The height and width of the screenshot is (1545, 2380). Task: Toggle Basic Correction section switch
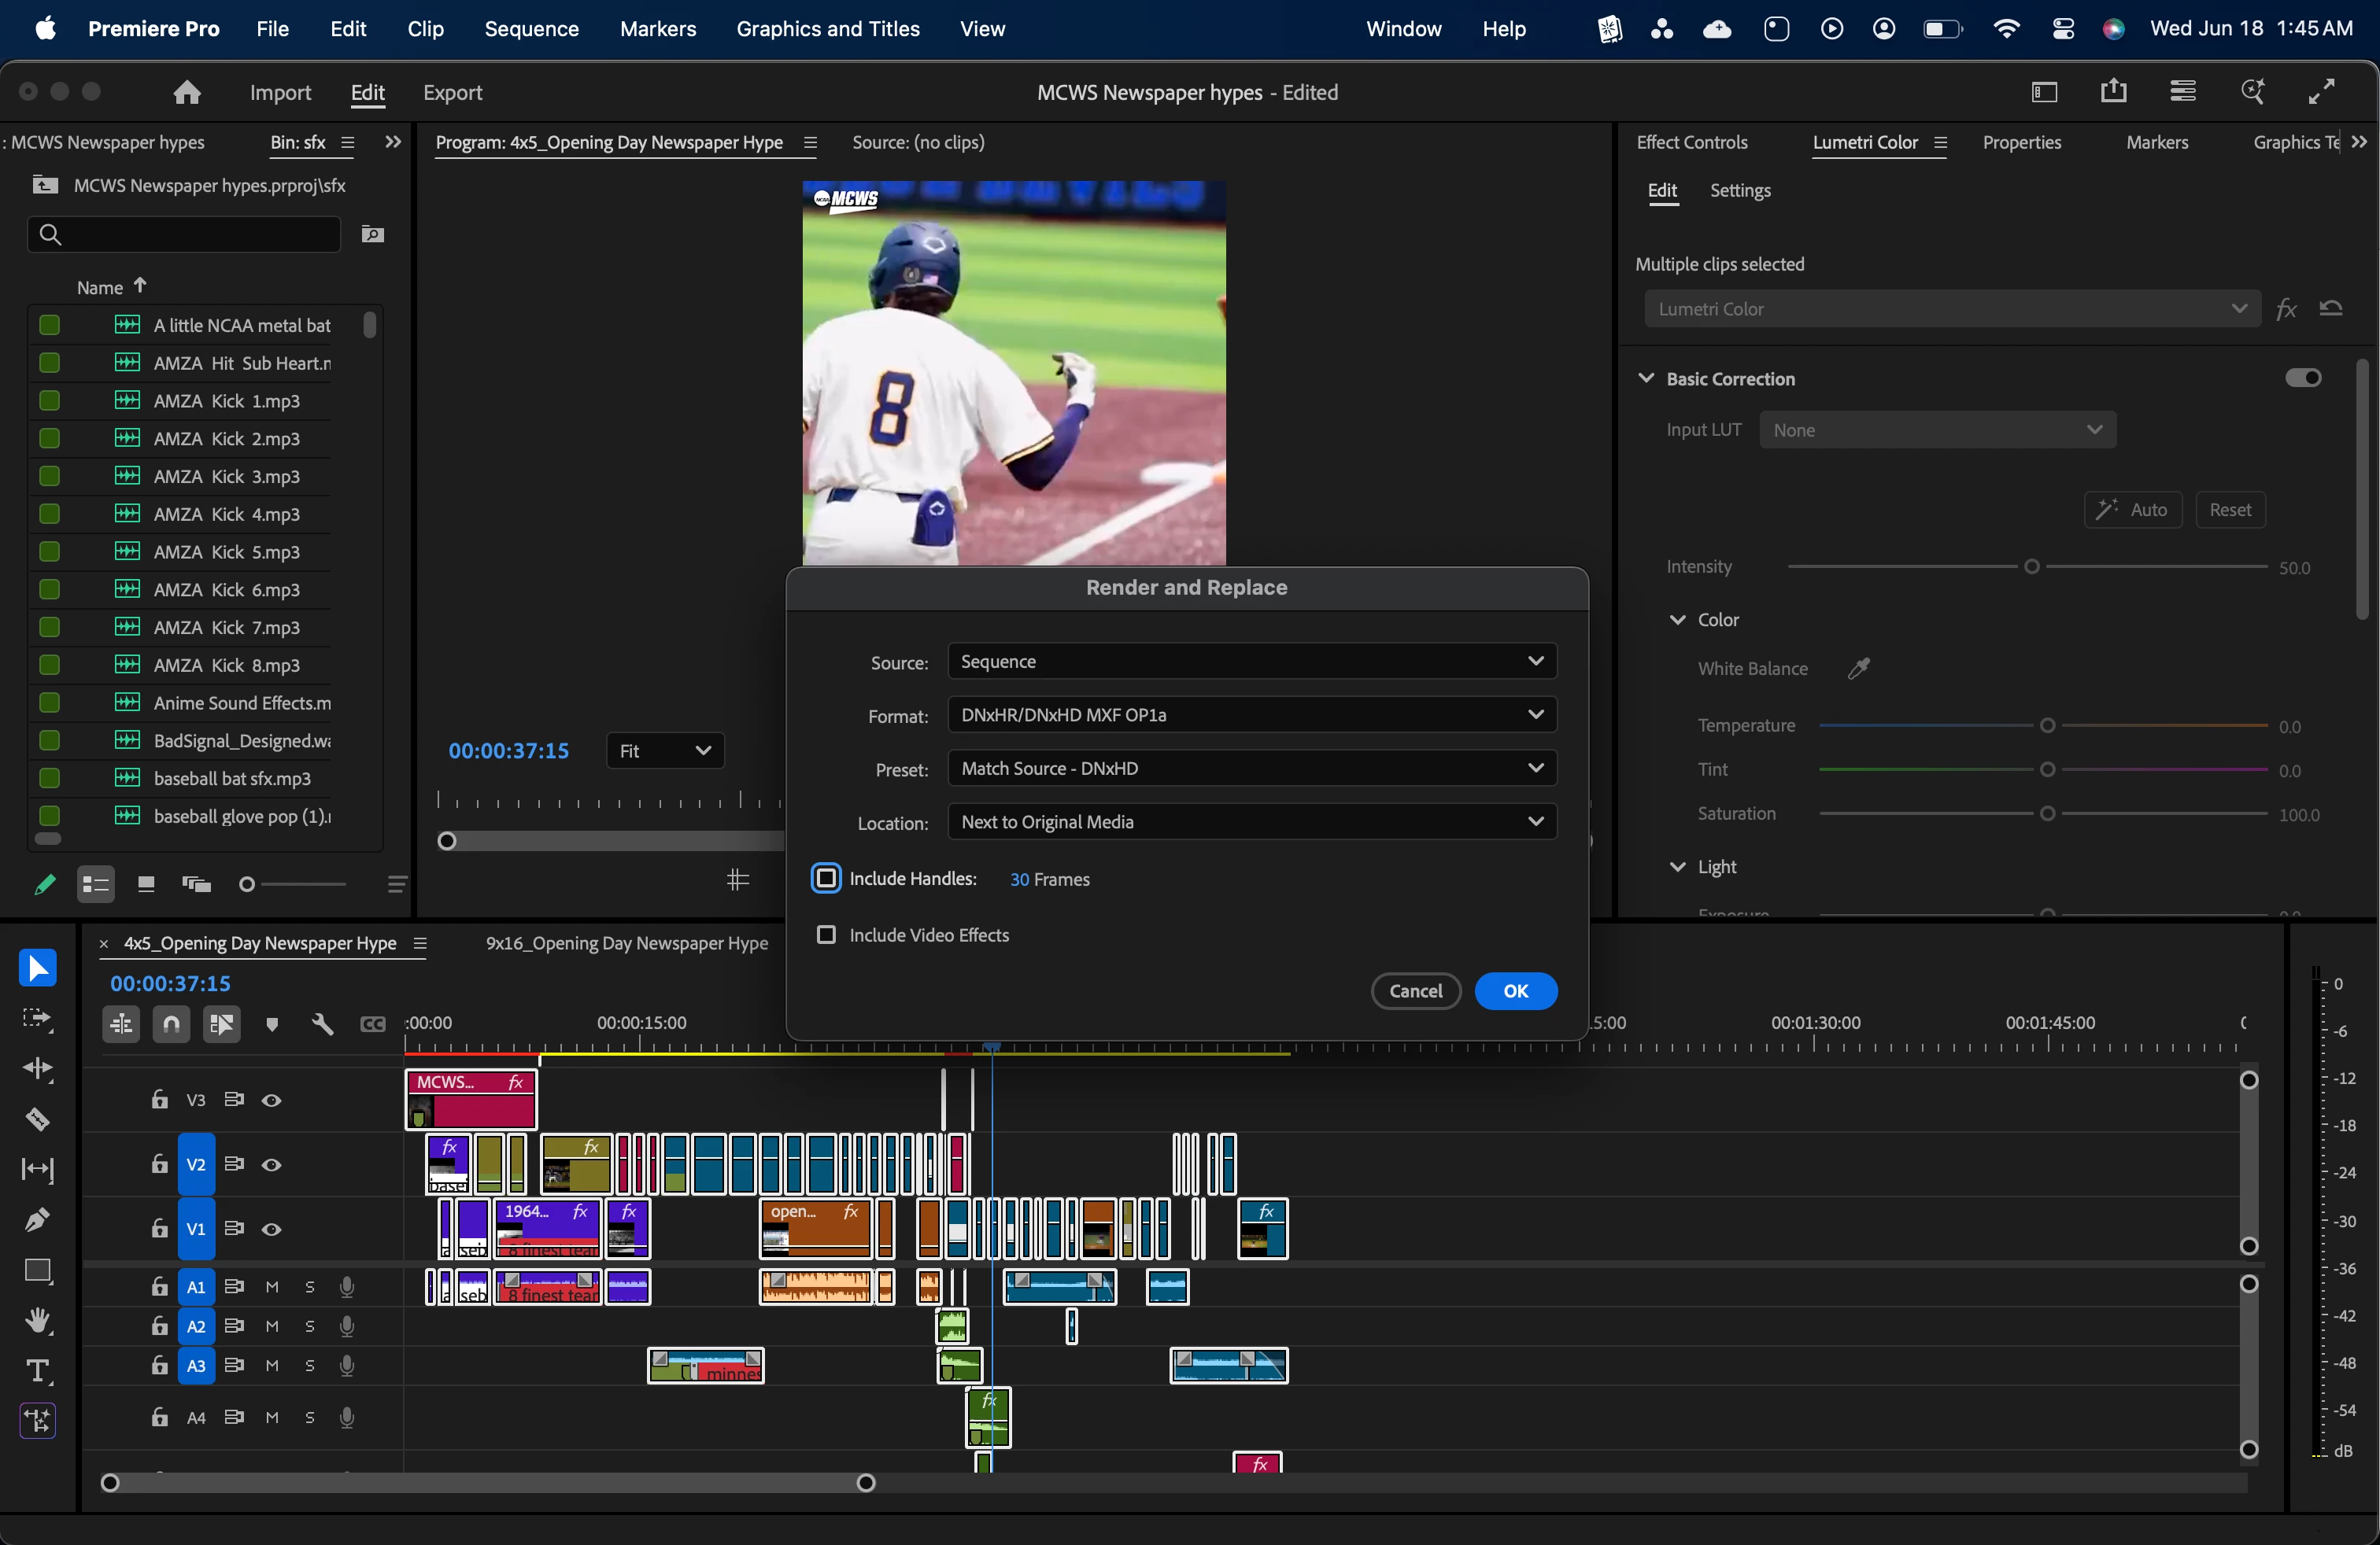pyautogui.click(x=2303, y=378)
